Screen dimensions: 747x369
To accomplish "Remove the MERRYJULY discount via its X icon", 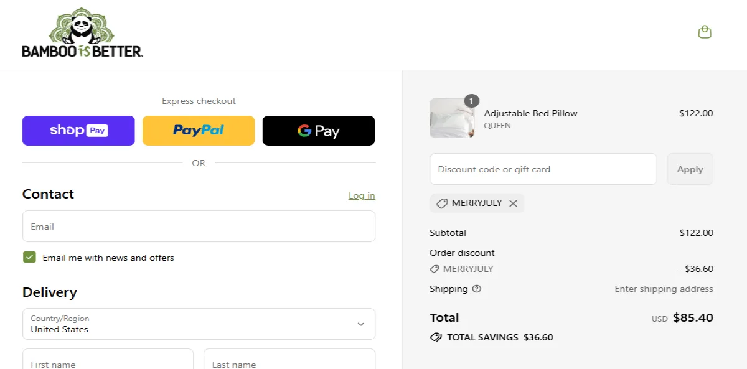I will (x=513, y=203).
